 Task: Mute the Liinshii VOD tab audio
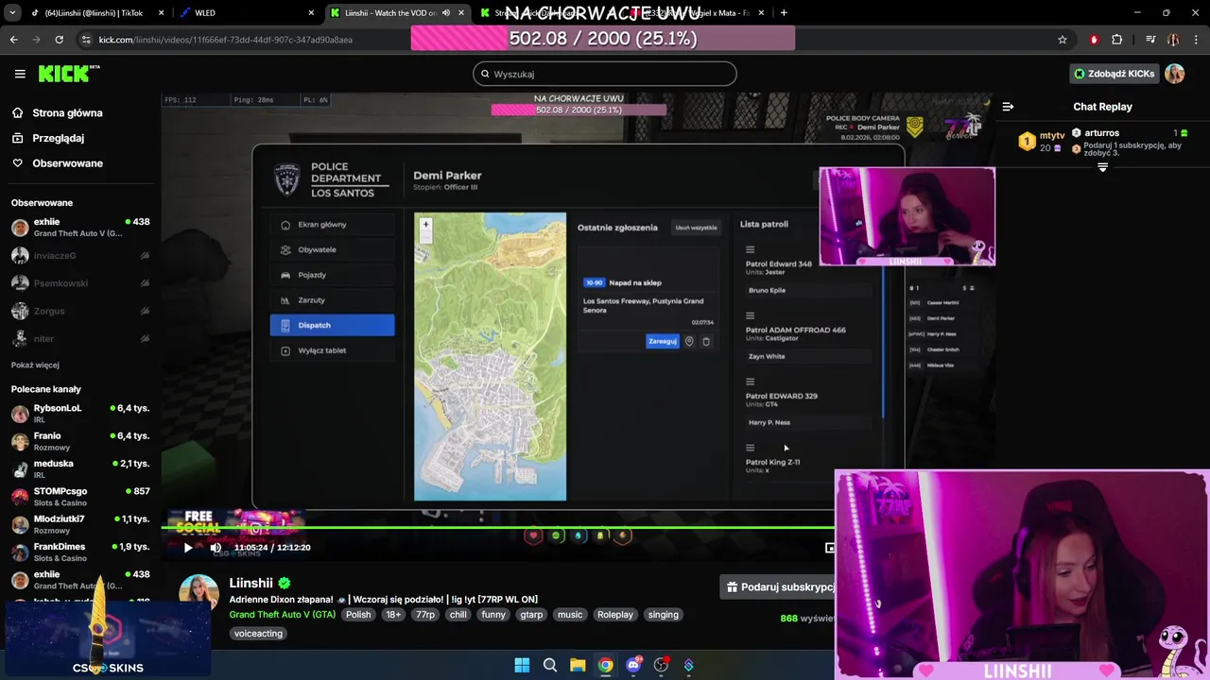point(446,13)
